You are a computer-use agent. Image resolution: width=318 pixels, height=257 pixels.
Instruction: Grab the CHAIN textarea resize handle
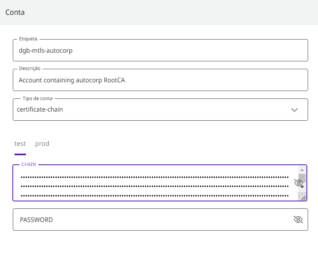304,198
